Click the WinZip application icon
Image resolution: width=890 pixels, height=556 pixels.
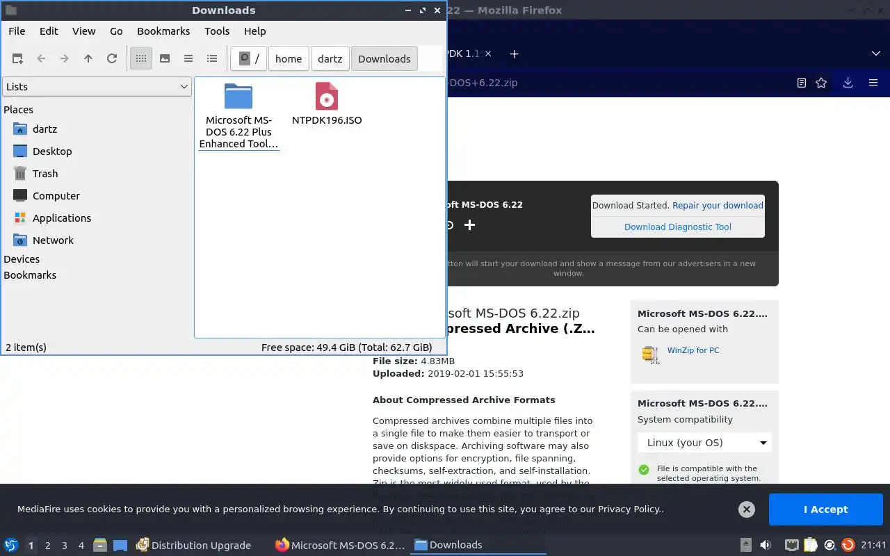[x=650, y=354]
